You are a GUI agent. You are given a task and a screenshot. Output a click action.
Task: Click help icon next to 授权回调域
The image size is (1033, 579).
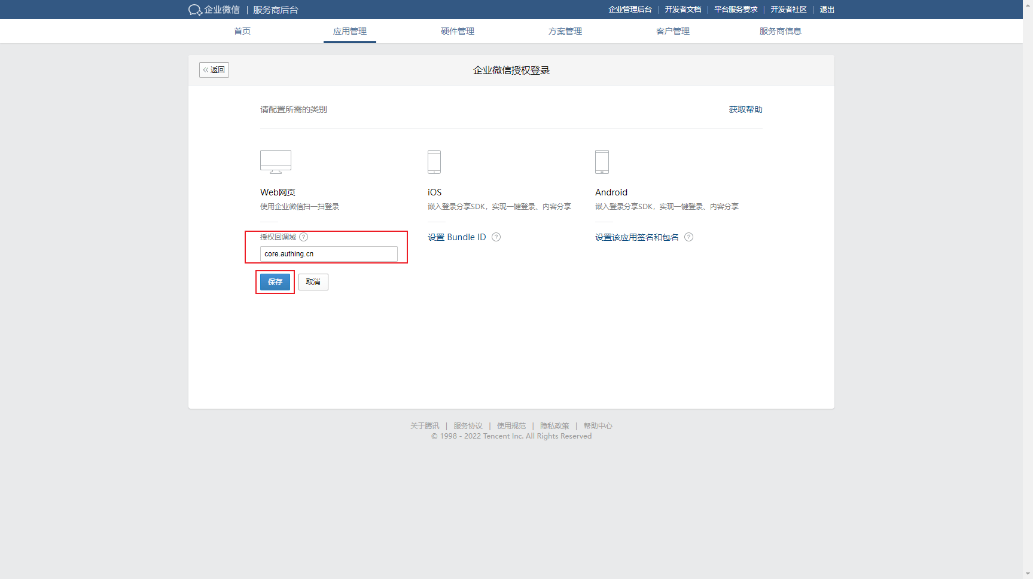(304, 237)
